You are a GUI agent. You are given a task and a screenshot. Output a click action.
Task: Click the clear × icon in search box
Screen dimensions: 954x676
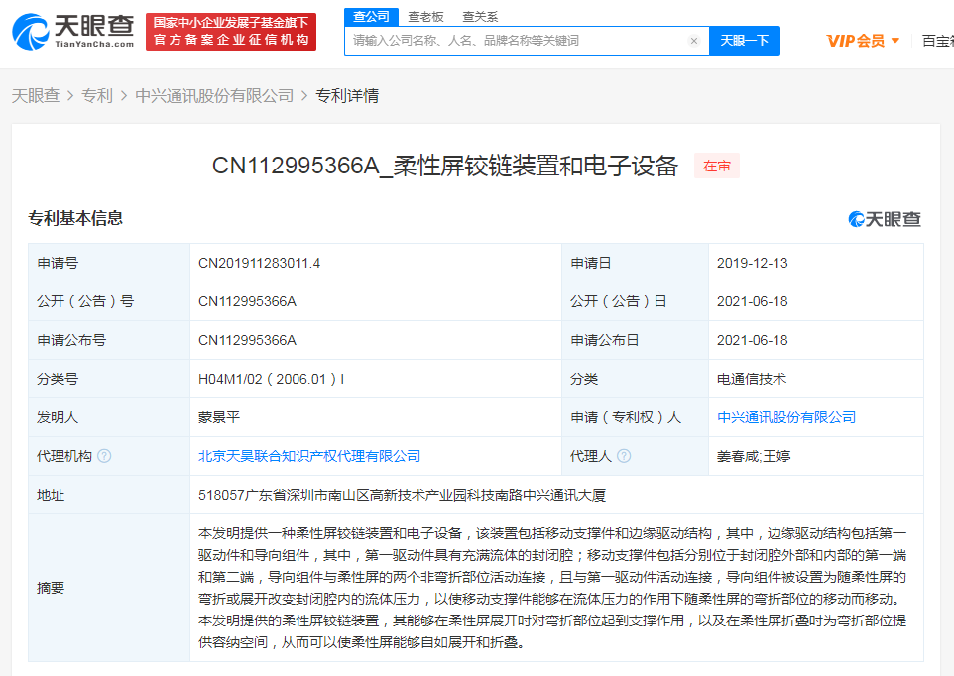693,40
